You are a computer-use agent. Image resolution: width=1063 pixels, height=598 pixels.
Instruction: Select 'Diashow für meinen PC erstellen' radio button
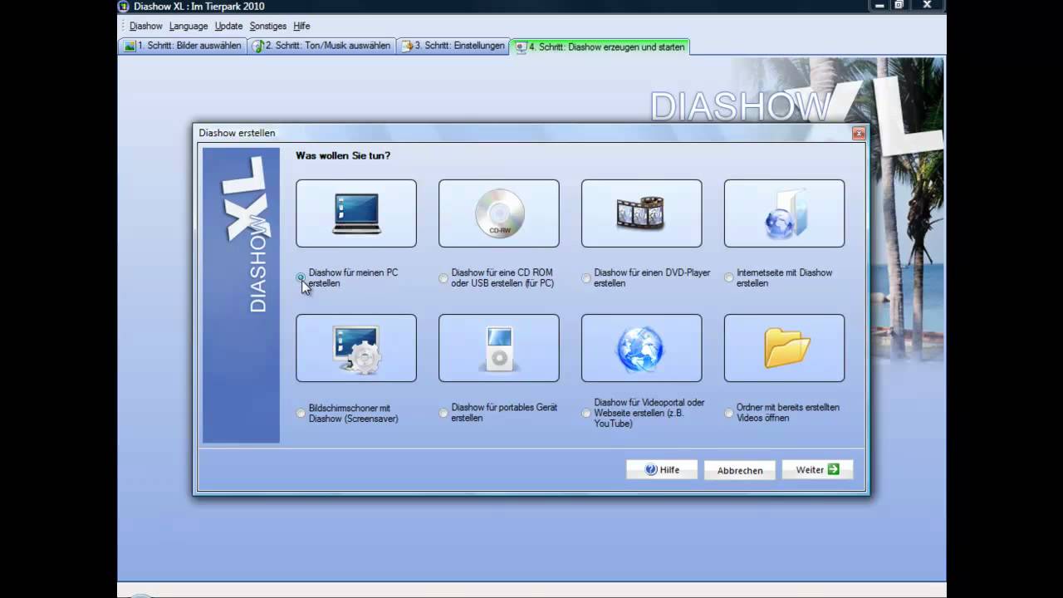click(301, 278)
